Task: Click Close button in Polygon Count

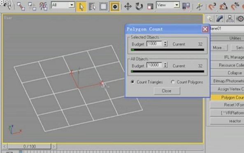Action: tap(167, 91)
